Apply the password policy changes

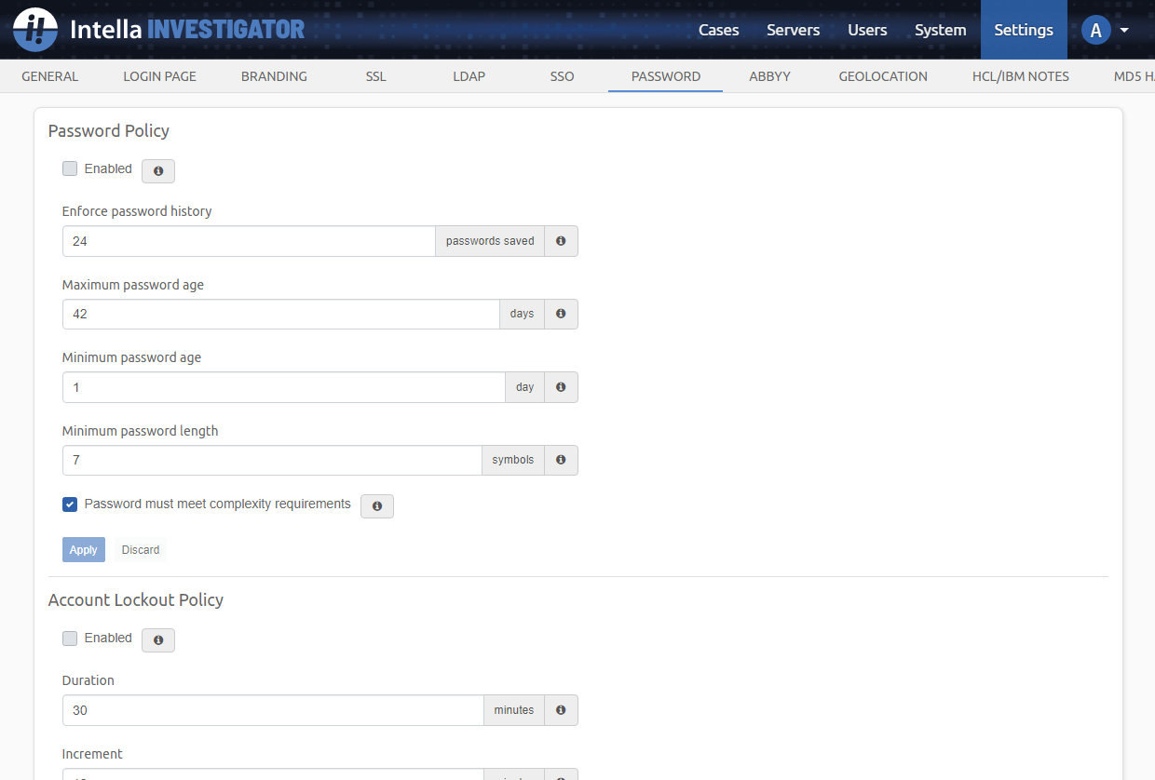(83, 549)
